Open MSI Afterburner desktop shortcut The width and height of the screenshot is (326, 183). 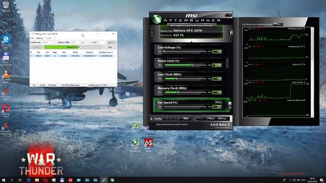point(135,145)
